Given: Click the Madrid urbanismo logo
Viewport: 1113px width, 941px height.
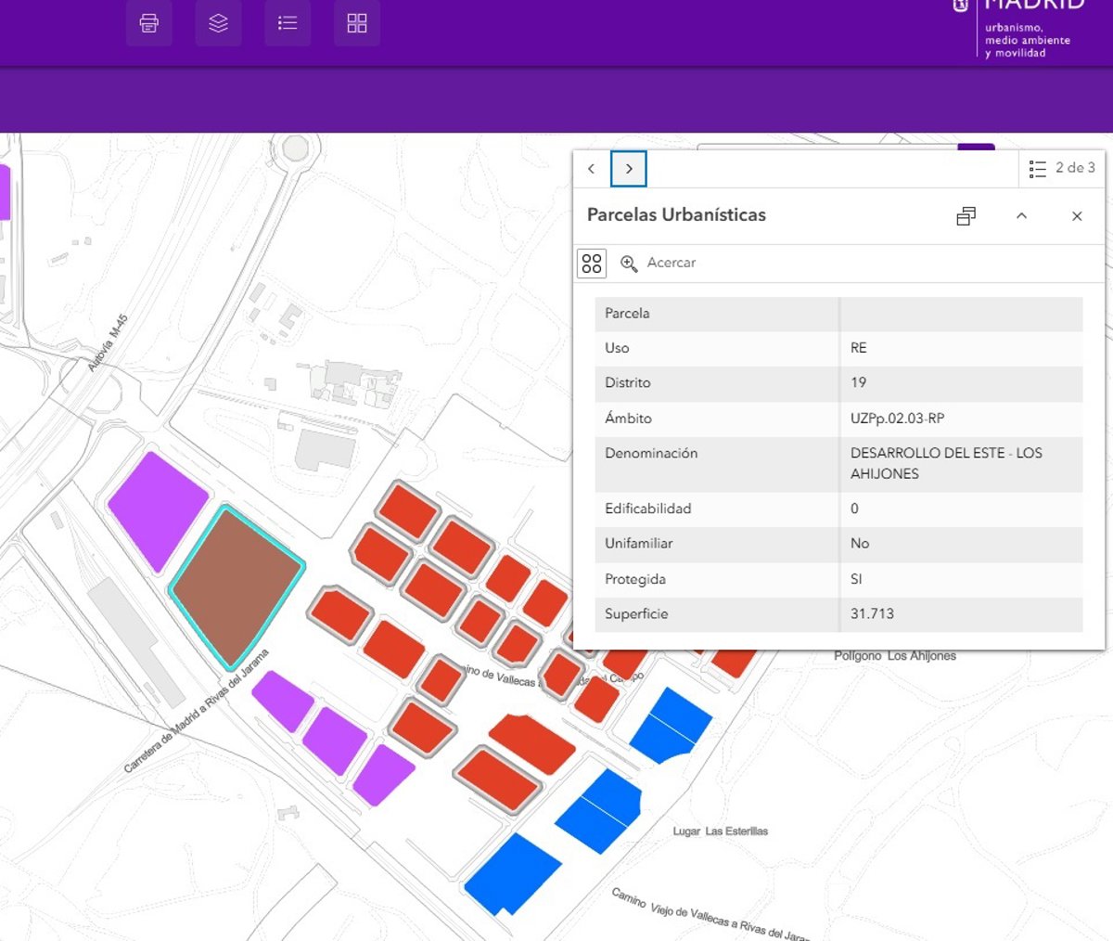Looking at the screenshot, I should click(x=1020, y=28).
